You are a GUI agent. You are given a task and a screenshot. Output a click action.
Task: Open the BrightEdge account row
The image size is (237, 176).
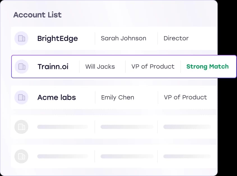coord(112,38)
